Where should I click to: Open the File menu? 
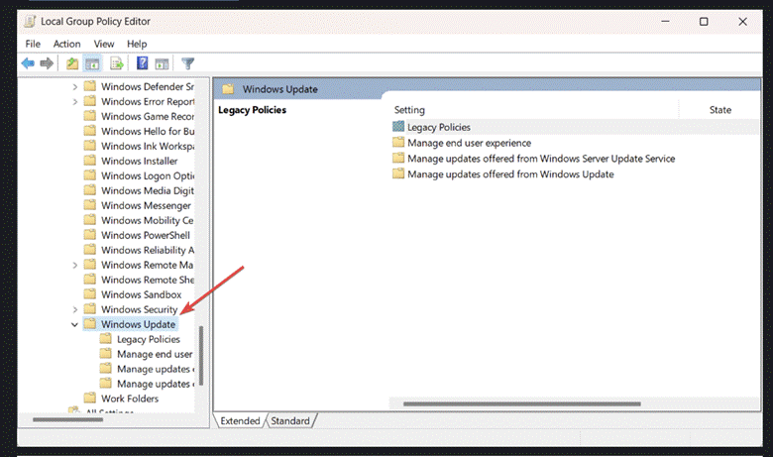click(x=33, y=44)
